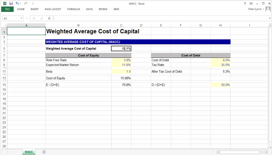Click the user account avatar picture
Image resolution: width=272 pixels, height=155 pixels.
click(x=268, y=9)
